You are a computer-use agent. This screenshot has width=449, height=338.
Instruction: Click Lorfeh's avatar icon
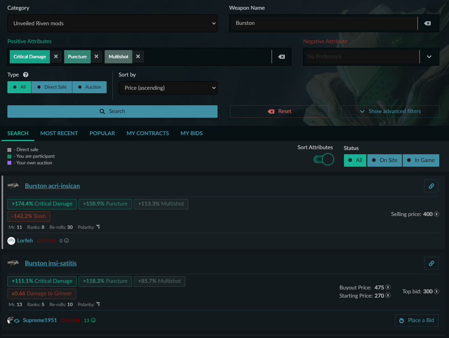(11, 241)
